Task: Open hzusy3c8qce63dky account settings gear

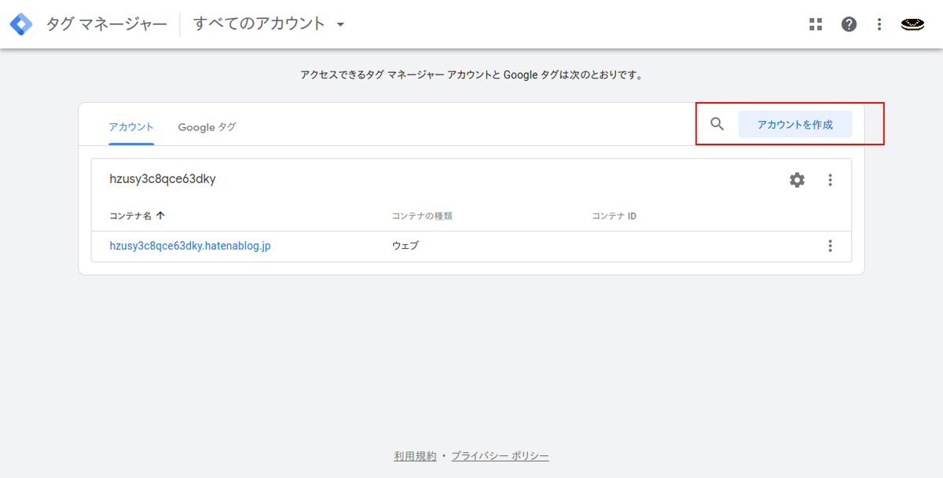Action: coord(797,180)
